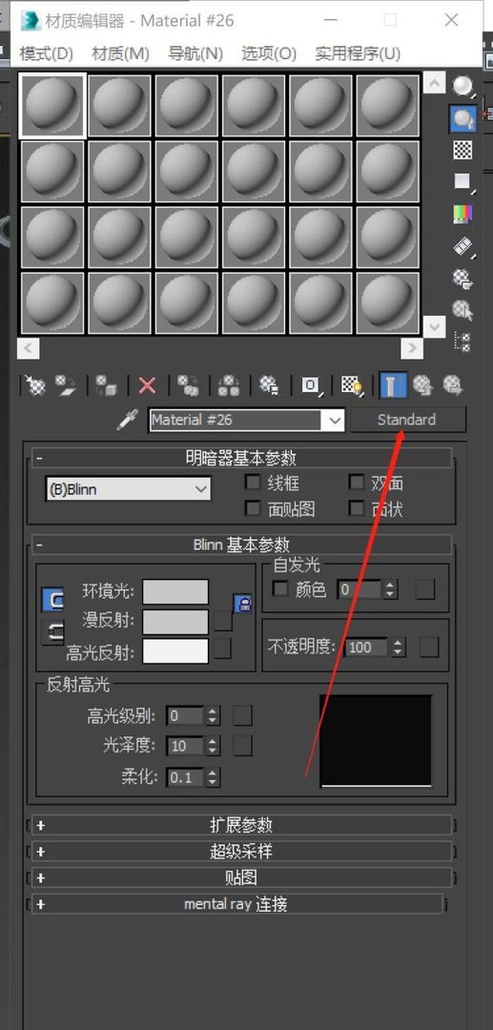493x1030 pixels.
Task: Click the map button beside 高光级别
Action: pos(242,715)
